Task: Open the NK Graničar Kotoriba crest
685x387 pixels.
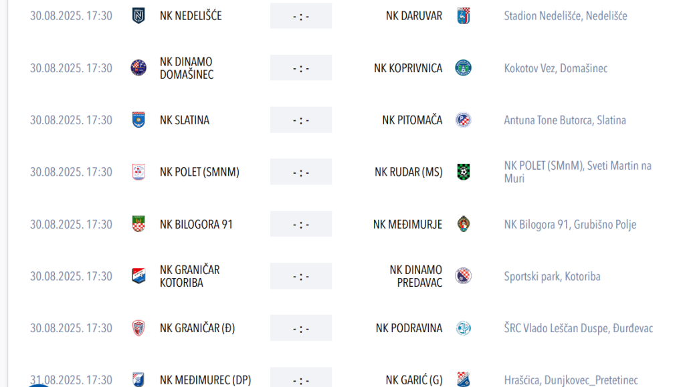Action: [x=138, y=276]
